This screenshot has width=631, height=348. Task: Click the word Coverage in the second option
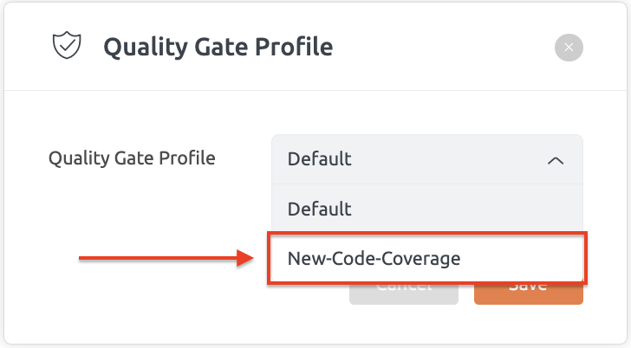point(420,259)
